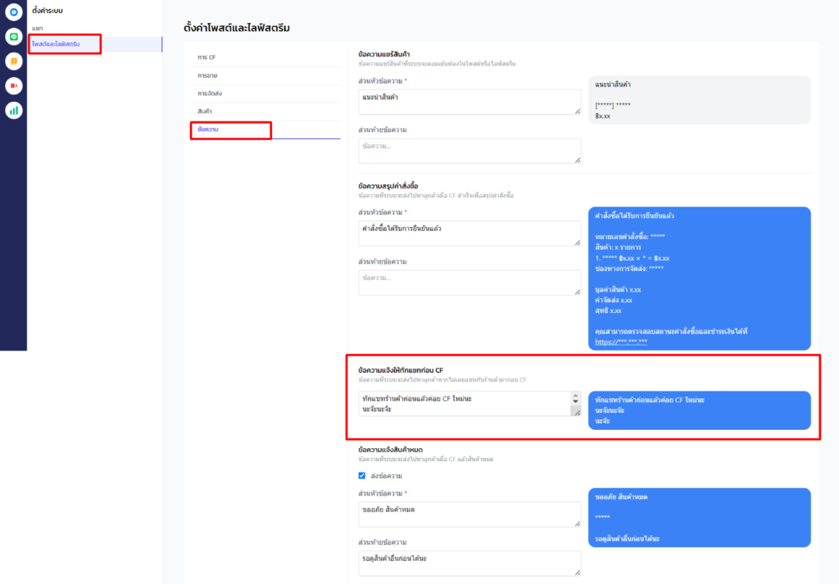
Task: Toggle the ส่งข้อความ checkbox
Action: [x=362, y=475]
